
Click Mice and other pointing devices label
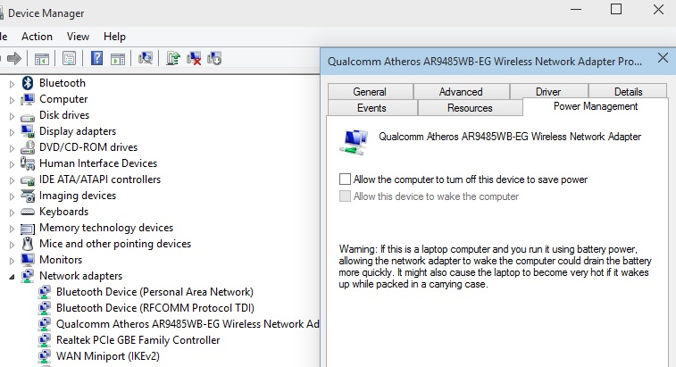[115, 244]
